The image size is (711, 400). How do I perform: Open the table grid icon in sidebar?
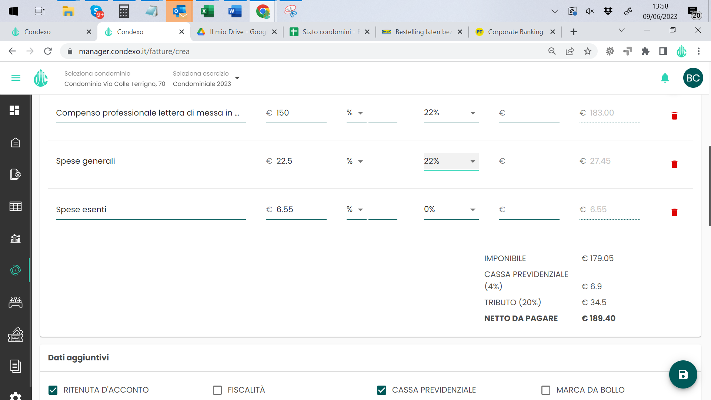point(15,206)
